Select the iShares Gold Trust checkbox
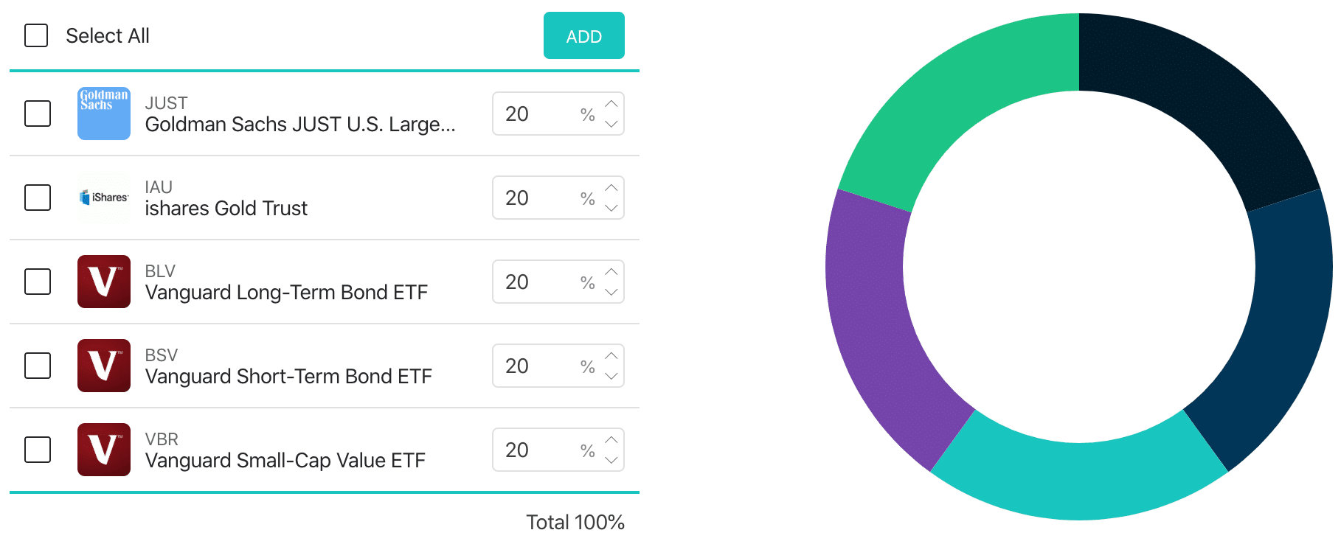The height and width of the screenshot is (544, 1341). 38,198
